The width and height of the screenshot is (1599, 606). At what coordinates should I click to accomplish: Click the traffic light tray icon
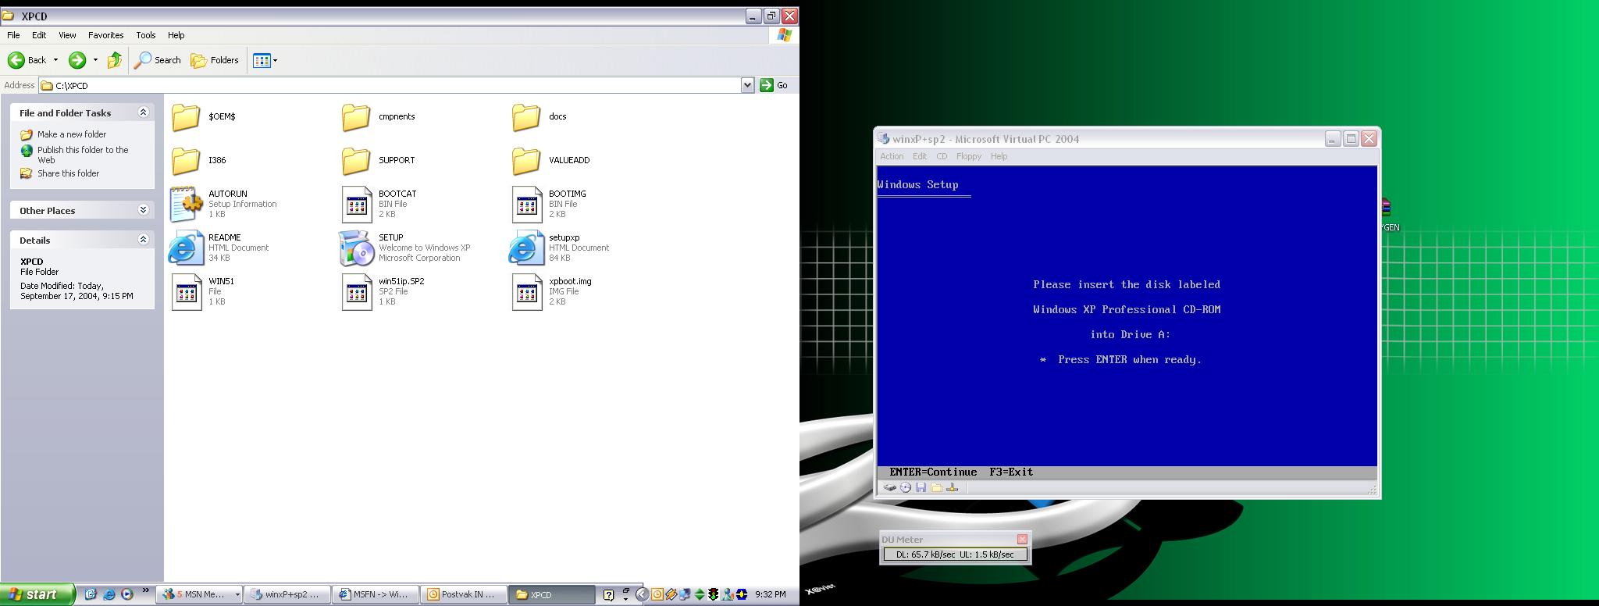(713, 594)
